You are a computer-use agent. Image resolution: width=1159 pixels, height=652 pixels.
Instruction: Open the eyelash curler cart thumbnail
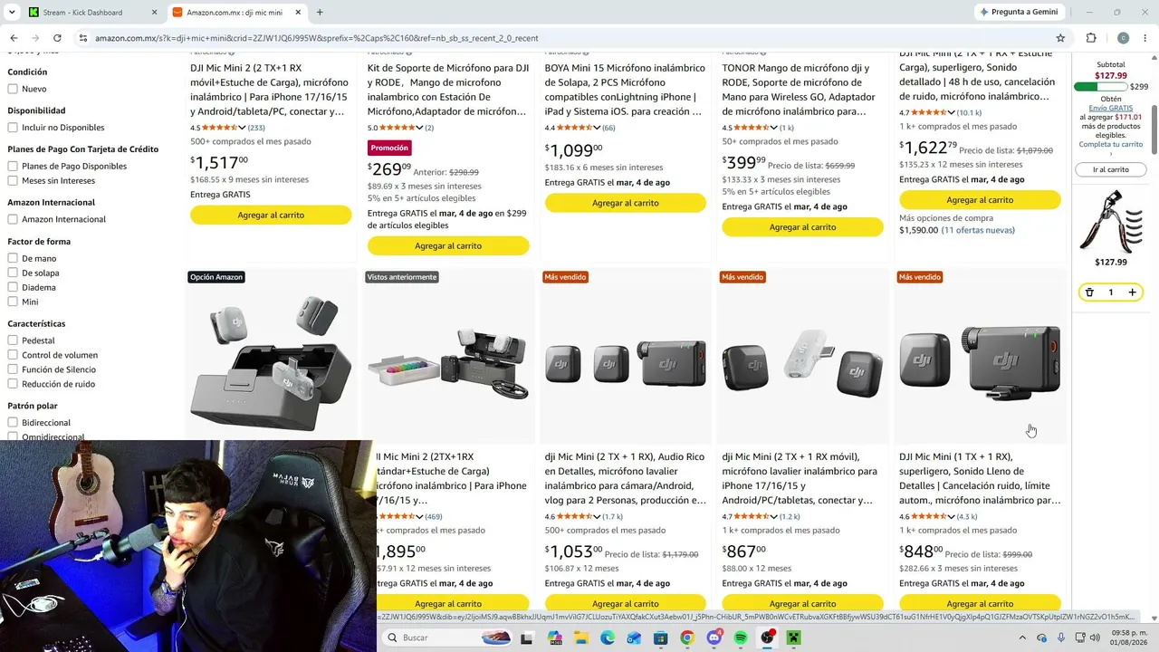pyautogui.click(x=1111, y=221)
